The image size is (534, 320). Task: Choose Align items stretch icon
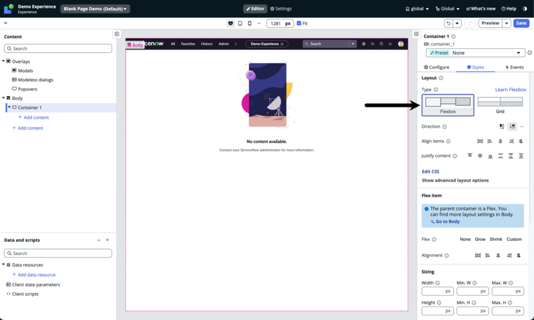pyautogui.click(x=480, y=141)
